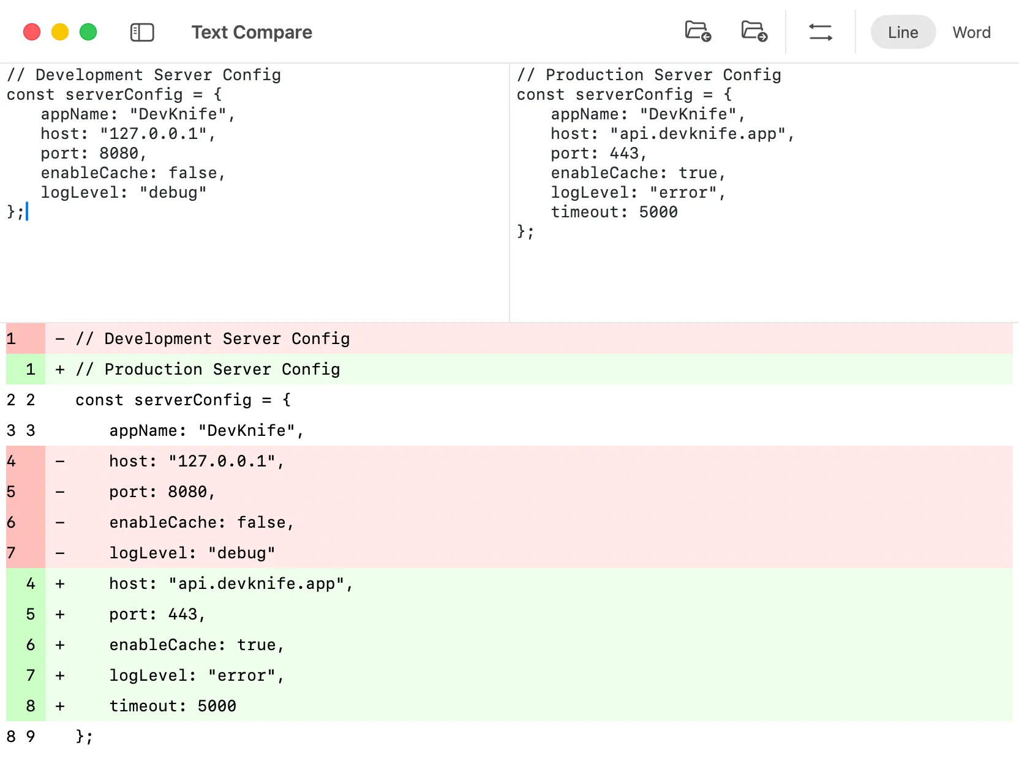The height and width of the screenshot is (764, 1019).
Task: Click the folder icon with right arrow badge
Action: [753, 32]
